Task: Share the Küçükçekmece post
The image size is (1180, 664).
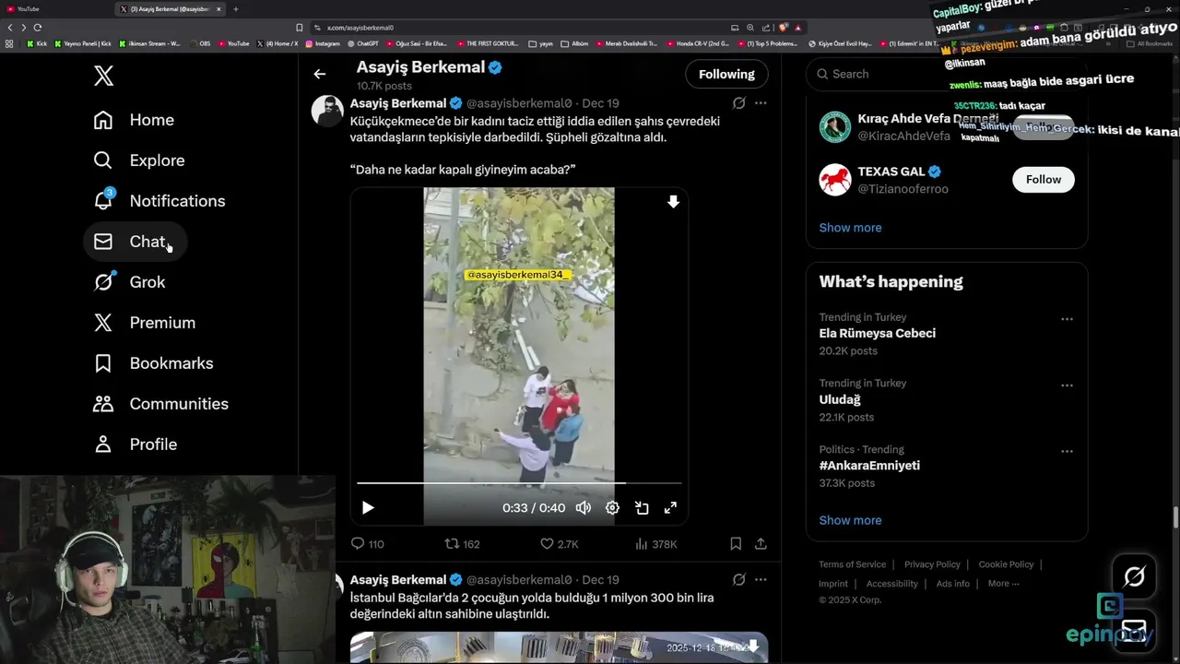Action: (761, 544)
